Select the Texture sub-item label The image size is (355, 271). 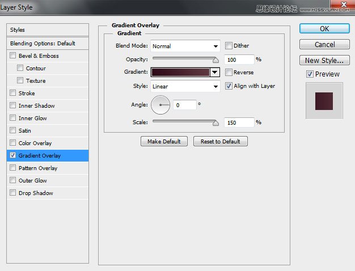pos(36,81)
